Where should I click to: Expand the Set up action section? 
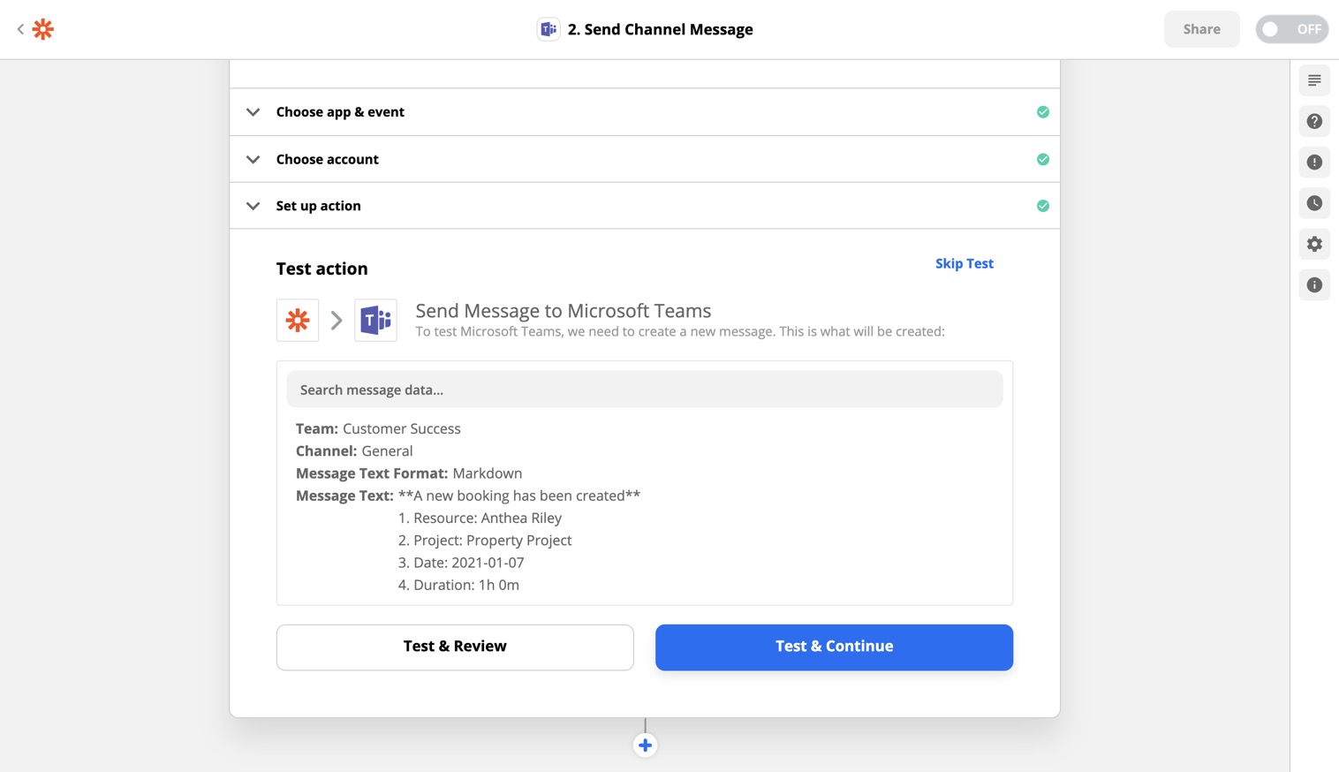point(645,206)
